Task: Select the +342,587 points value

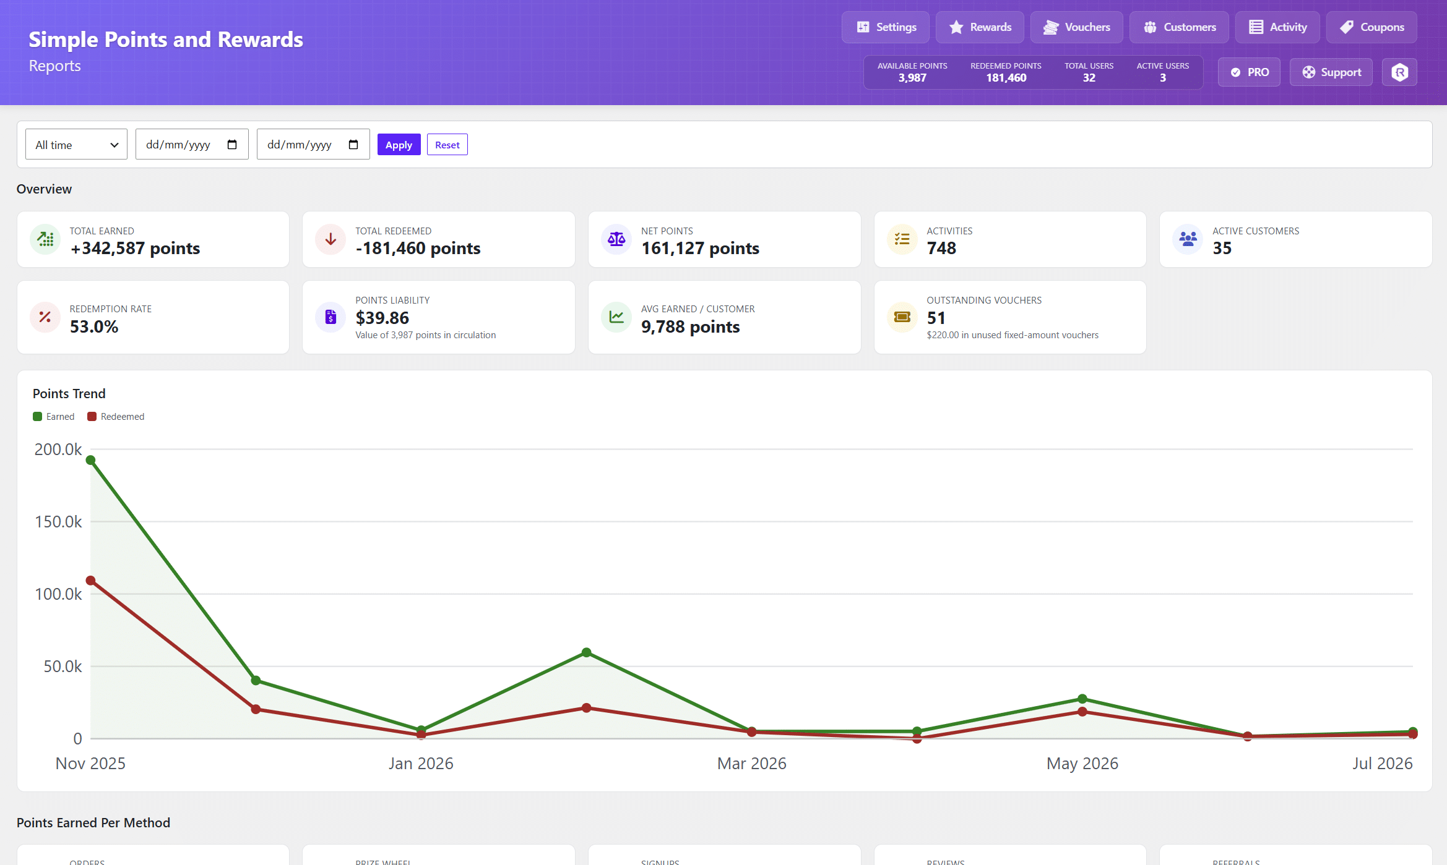Action: pyautogui.click(x=135, y=249)
